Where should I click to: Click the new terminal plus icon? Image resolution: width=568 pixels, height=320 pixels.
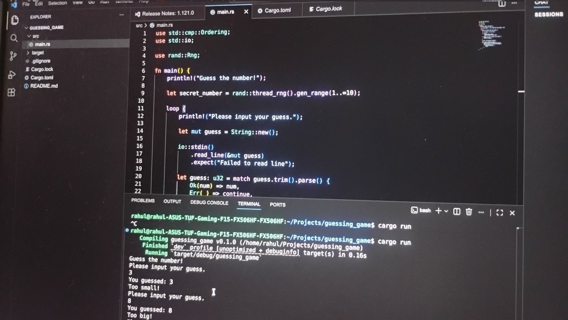click(x=438, y=211)
